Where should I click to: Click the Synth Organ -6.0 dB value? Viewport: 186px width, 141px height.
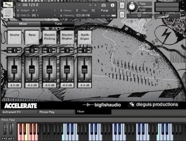pos(85,85)
